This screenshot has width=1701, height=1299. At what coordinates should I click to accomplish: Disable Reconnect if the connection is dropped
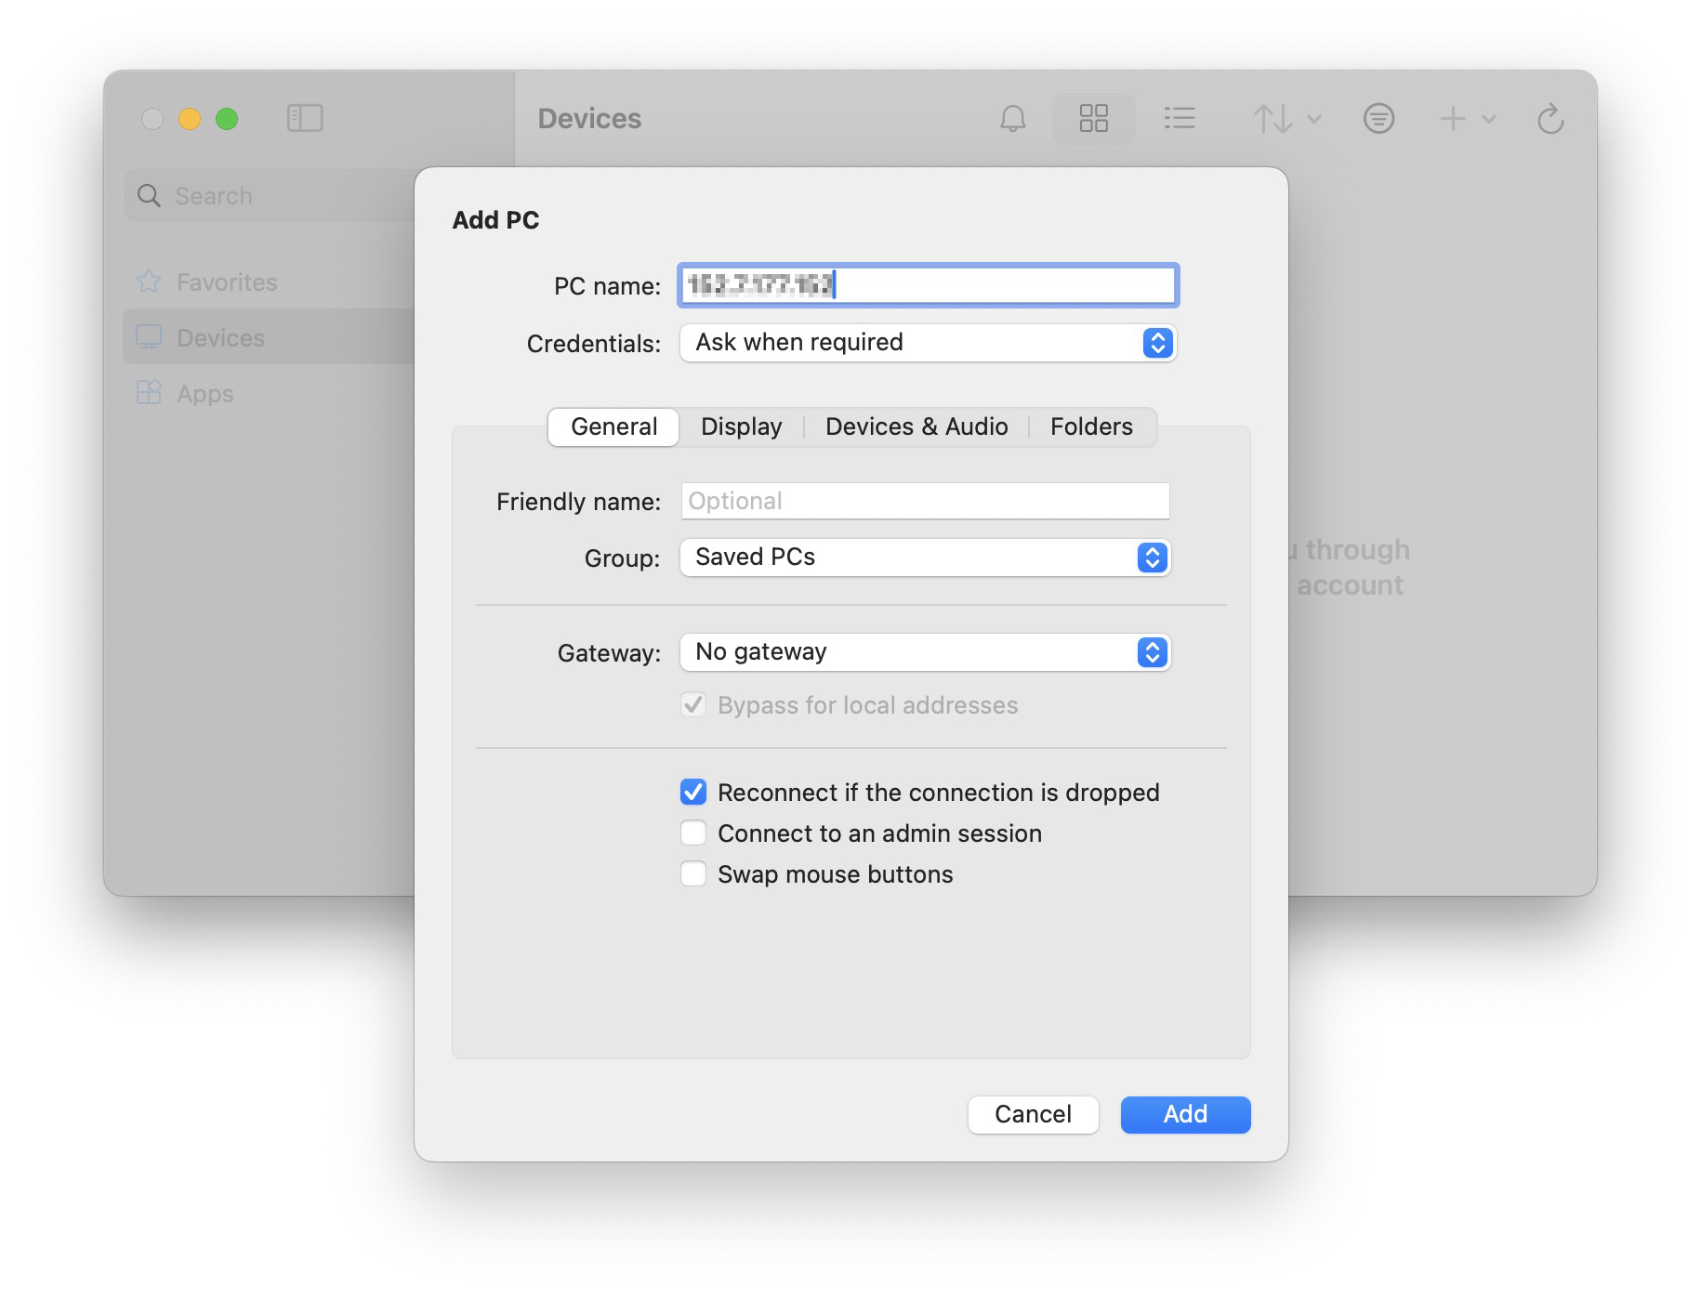coord(693,793)
